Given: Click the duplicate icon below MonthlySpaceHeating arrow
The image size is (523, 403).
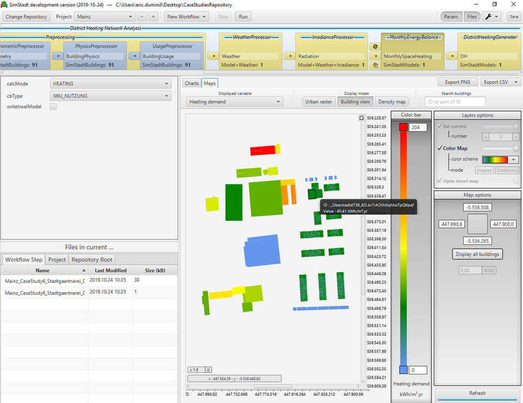Looking at the screenshot, I should 375,64.
